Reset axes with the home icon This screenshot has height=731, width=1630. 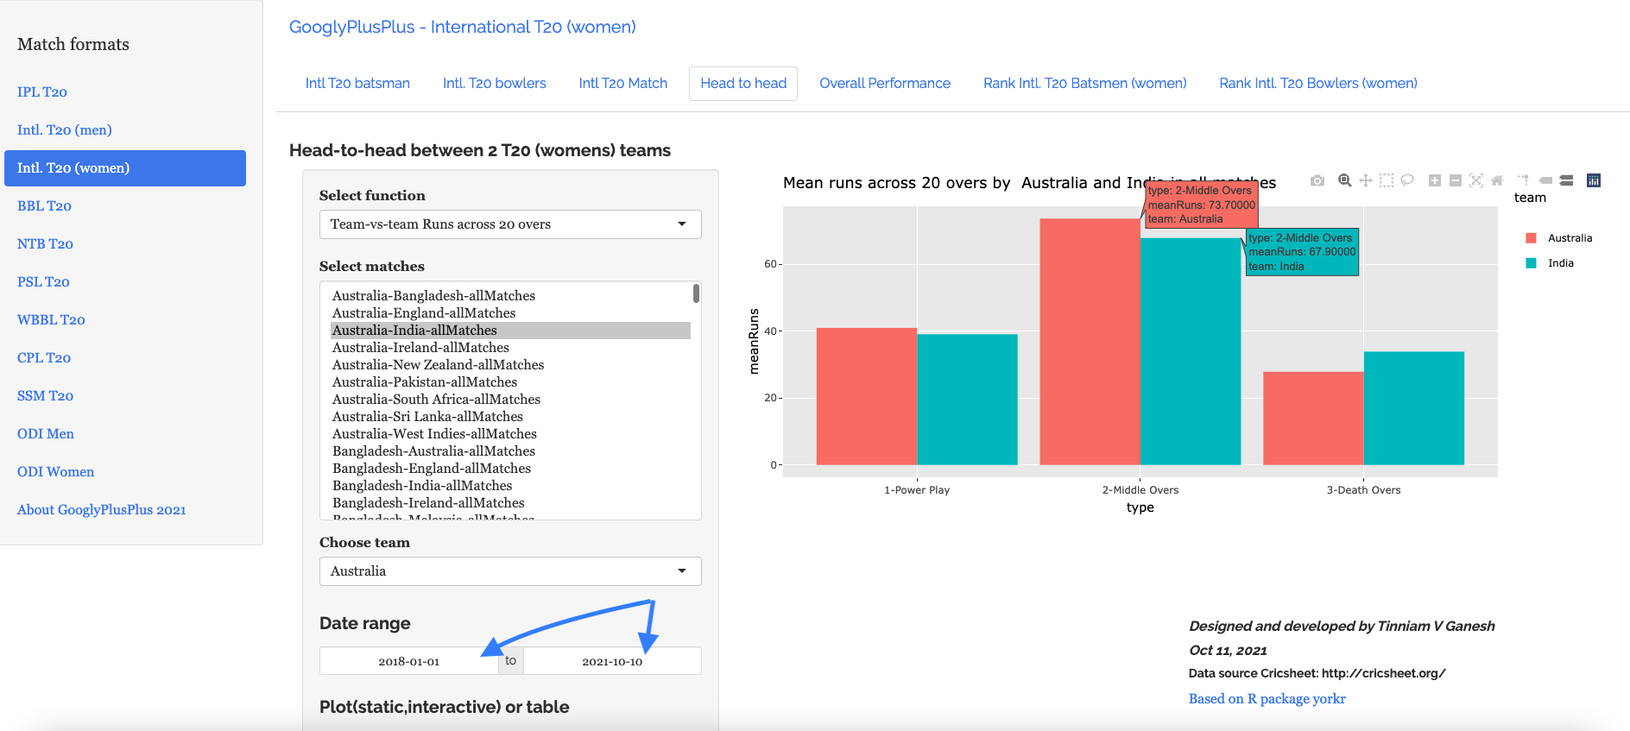click(1497, 180)
